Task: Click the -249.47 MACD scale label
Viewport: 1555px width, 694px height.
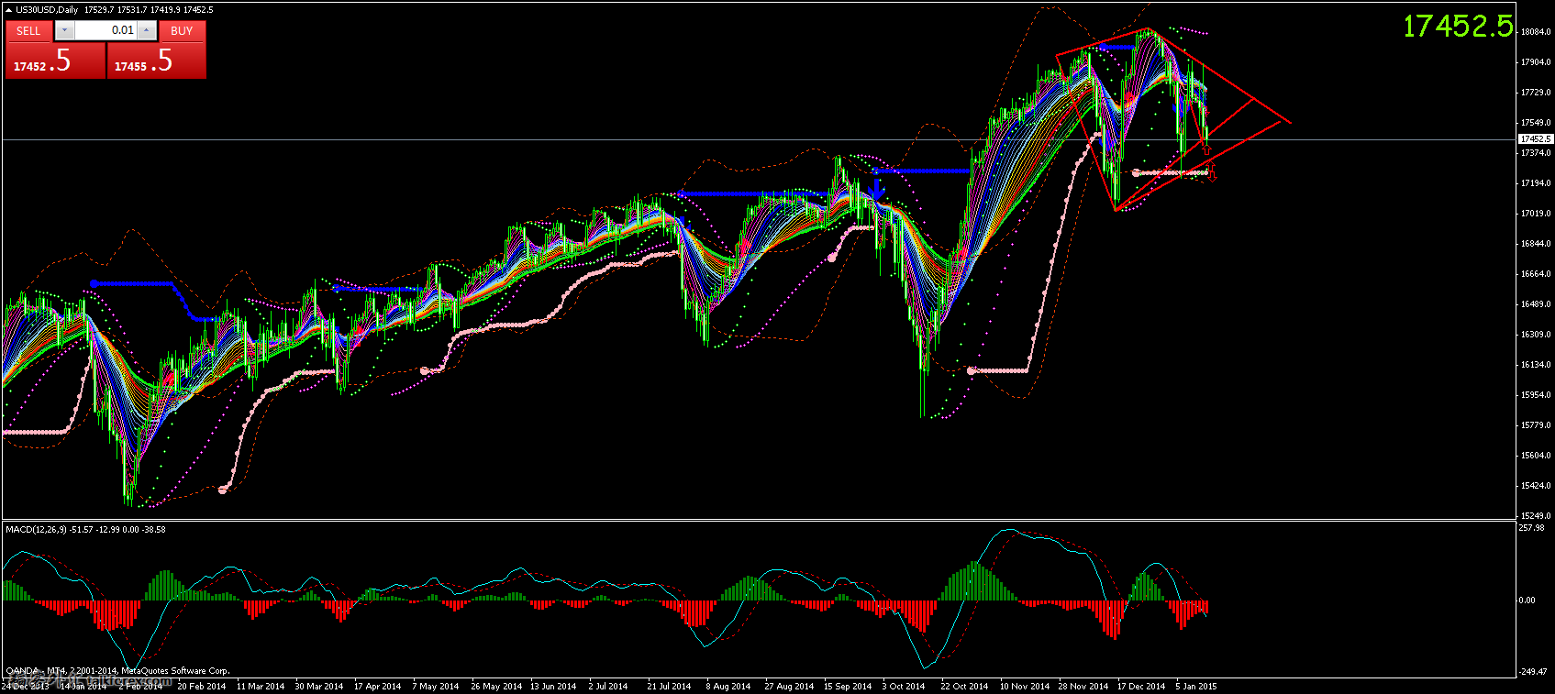Action: 1533,672
